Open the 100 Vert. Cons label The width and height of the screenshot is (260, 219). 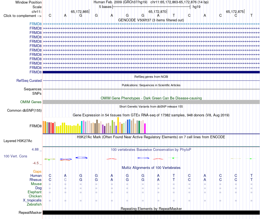pos(15,156)
